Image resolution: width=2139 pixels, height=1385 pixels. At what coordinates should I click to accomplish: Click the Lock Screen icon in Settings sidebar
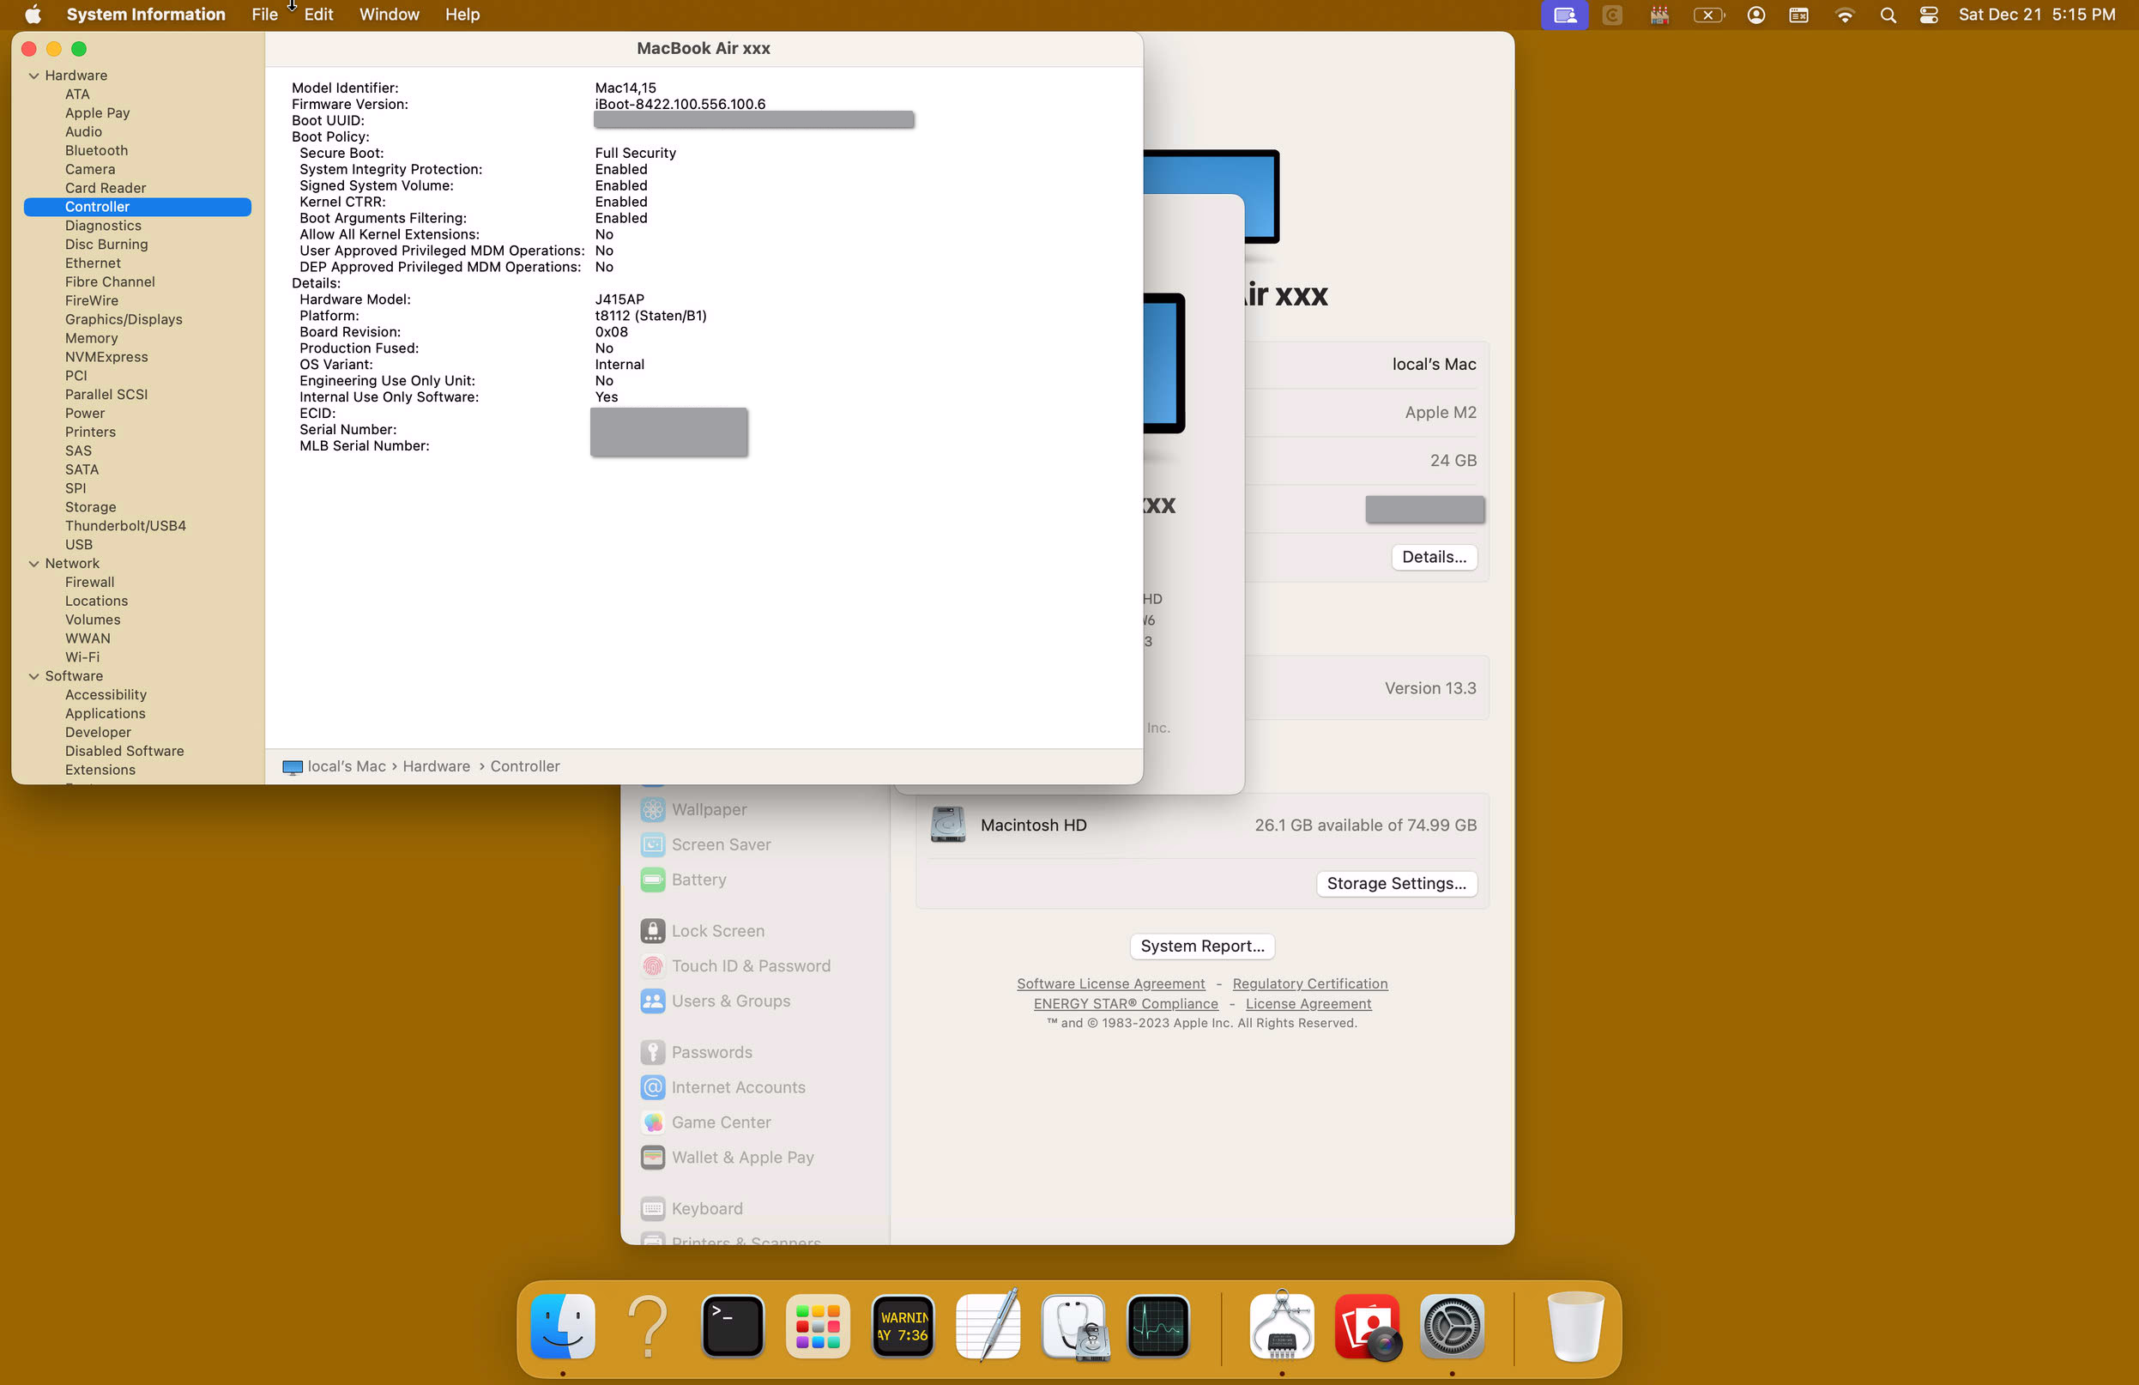(x=652, y=930)
